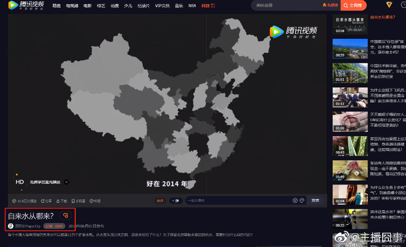Dismiss the 免费享受蓝光画质 banner
Image resolution: width=406 pixels, height=247 pixels.
[x=66, y=182]
